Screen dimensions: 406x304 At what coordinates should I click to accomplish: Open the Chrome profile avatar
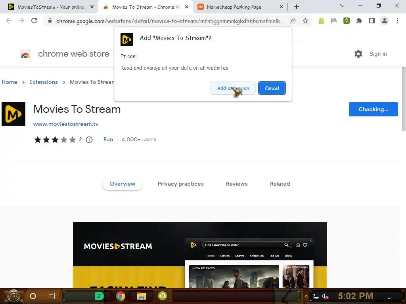point(385,21)
